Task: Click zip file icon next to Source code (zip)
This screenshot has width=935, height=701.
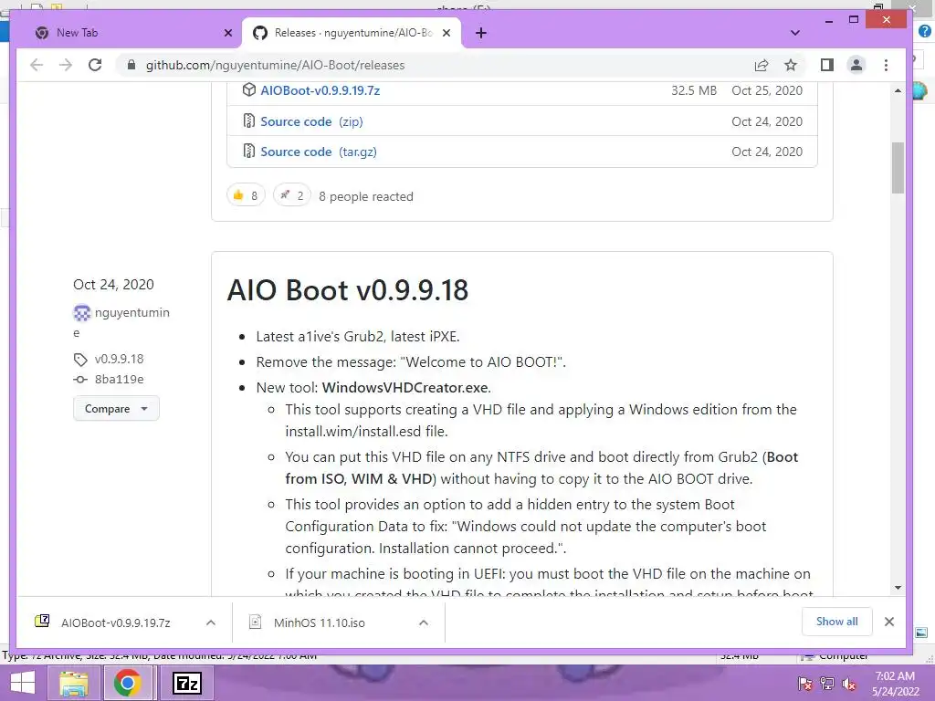Action: [248, 121]
